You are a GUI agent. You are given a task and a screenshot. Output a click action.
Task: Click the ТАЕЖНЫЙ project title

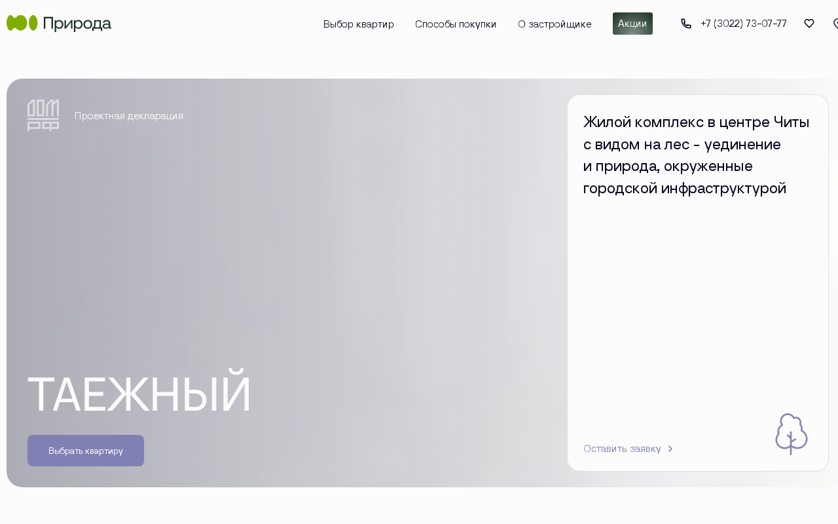(x=139, y=394)
